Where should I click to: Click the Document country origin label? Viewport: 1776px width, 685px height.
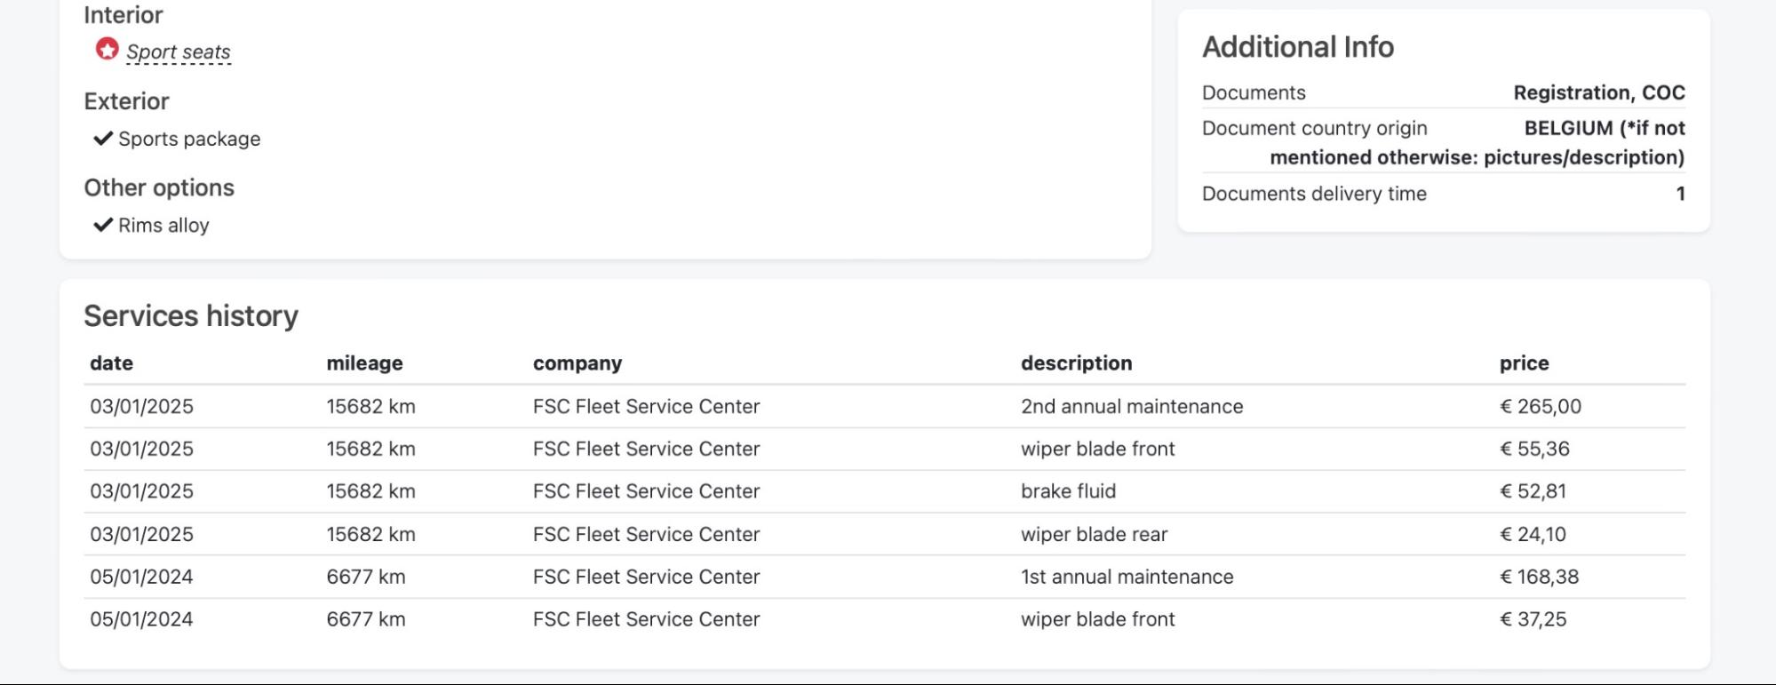[1314, 129]
